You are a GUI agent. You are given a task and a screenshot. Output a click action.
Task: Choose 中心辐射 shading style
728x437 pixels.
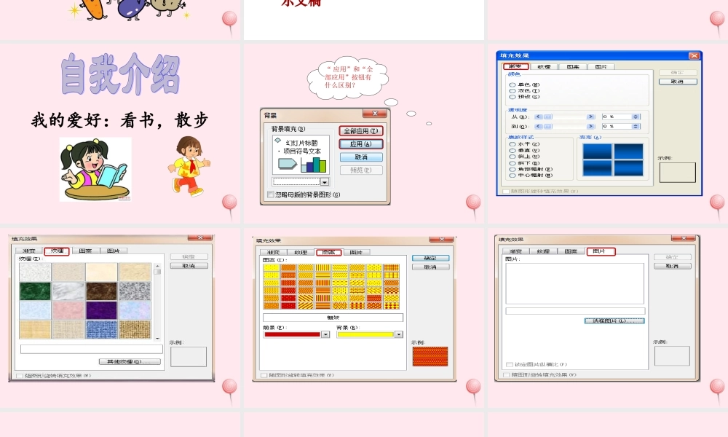pos(512,176)
